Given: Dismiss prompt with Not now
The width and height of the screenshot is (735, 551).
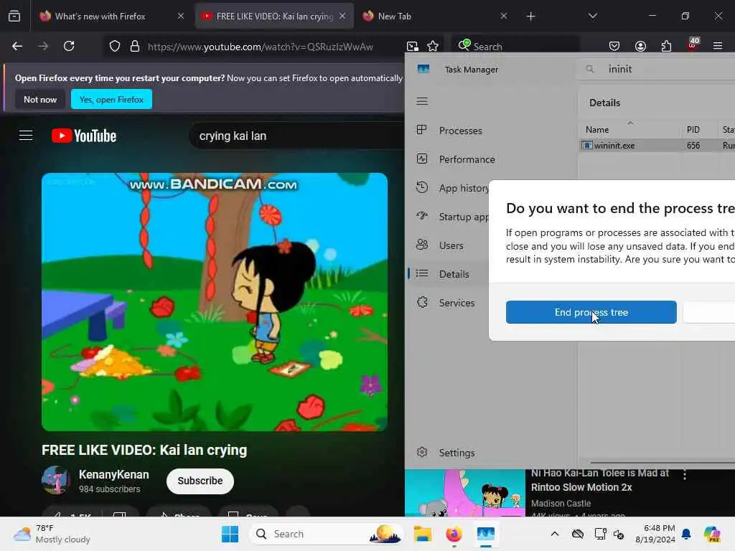Looking at the screenshot, I should tap(40, 99).
